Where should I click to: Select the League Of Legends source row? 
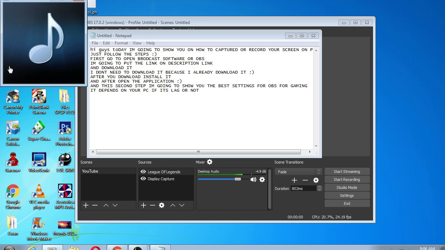click(x=166, y=172)
